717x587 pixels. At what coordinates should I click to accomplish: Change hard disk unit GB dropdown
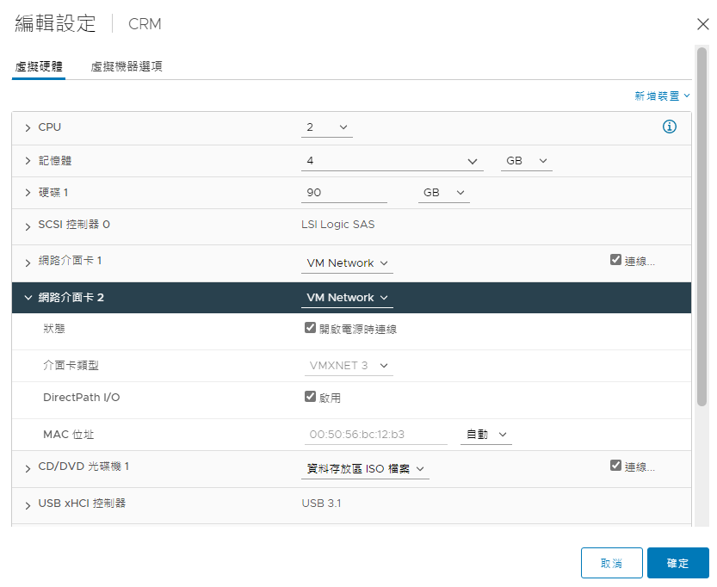pos(443,193)
